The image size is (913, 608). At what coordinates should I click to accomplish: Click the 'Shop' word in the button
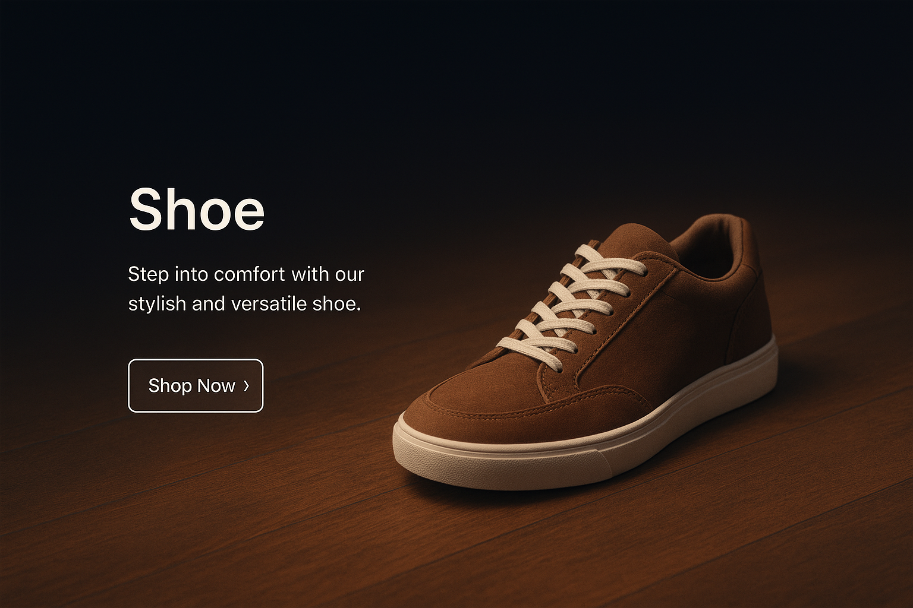(x=170, y=385)
